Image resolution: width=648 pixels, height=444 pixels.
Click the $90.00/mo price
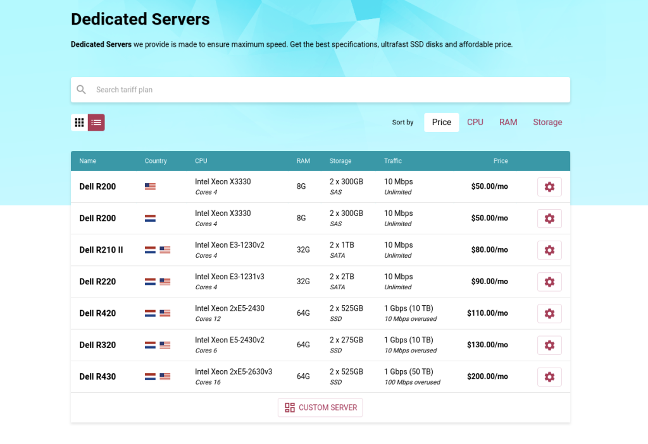coord(490,282)
